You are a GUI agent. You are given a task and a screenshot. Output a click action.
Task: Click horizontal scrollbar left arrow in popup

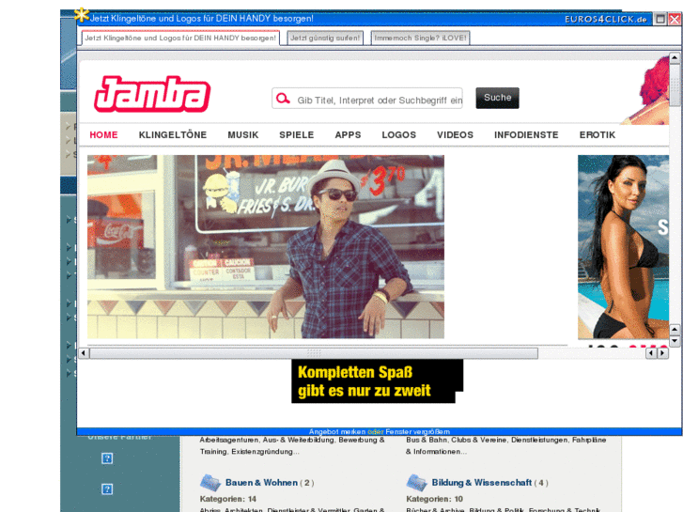point(84,353)
